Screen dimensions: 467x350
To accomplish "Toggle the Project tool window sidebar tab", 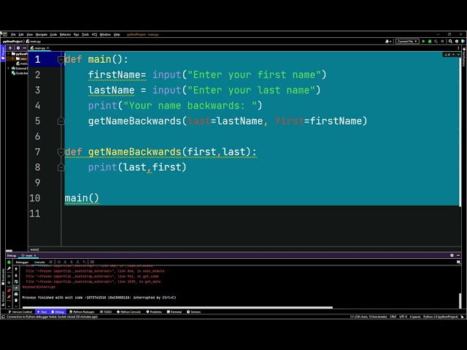I will 3,54.
